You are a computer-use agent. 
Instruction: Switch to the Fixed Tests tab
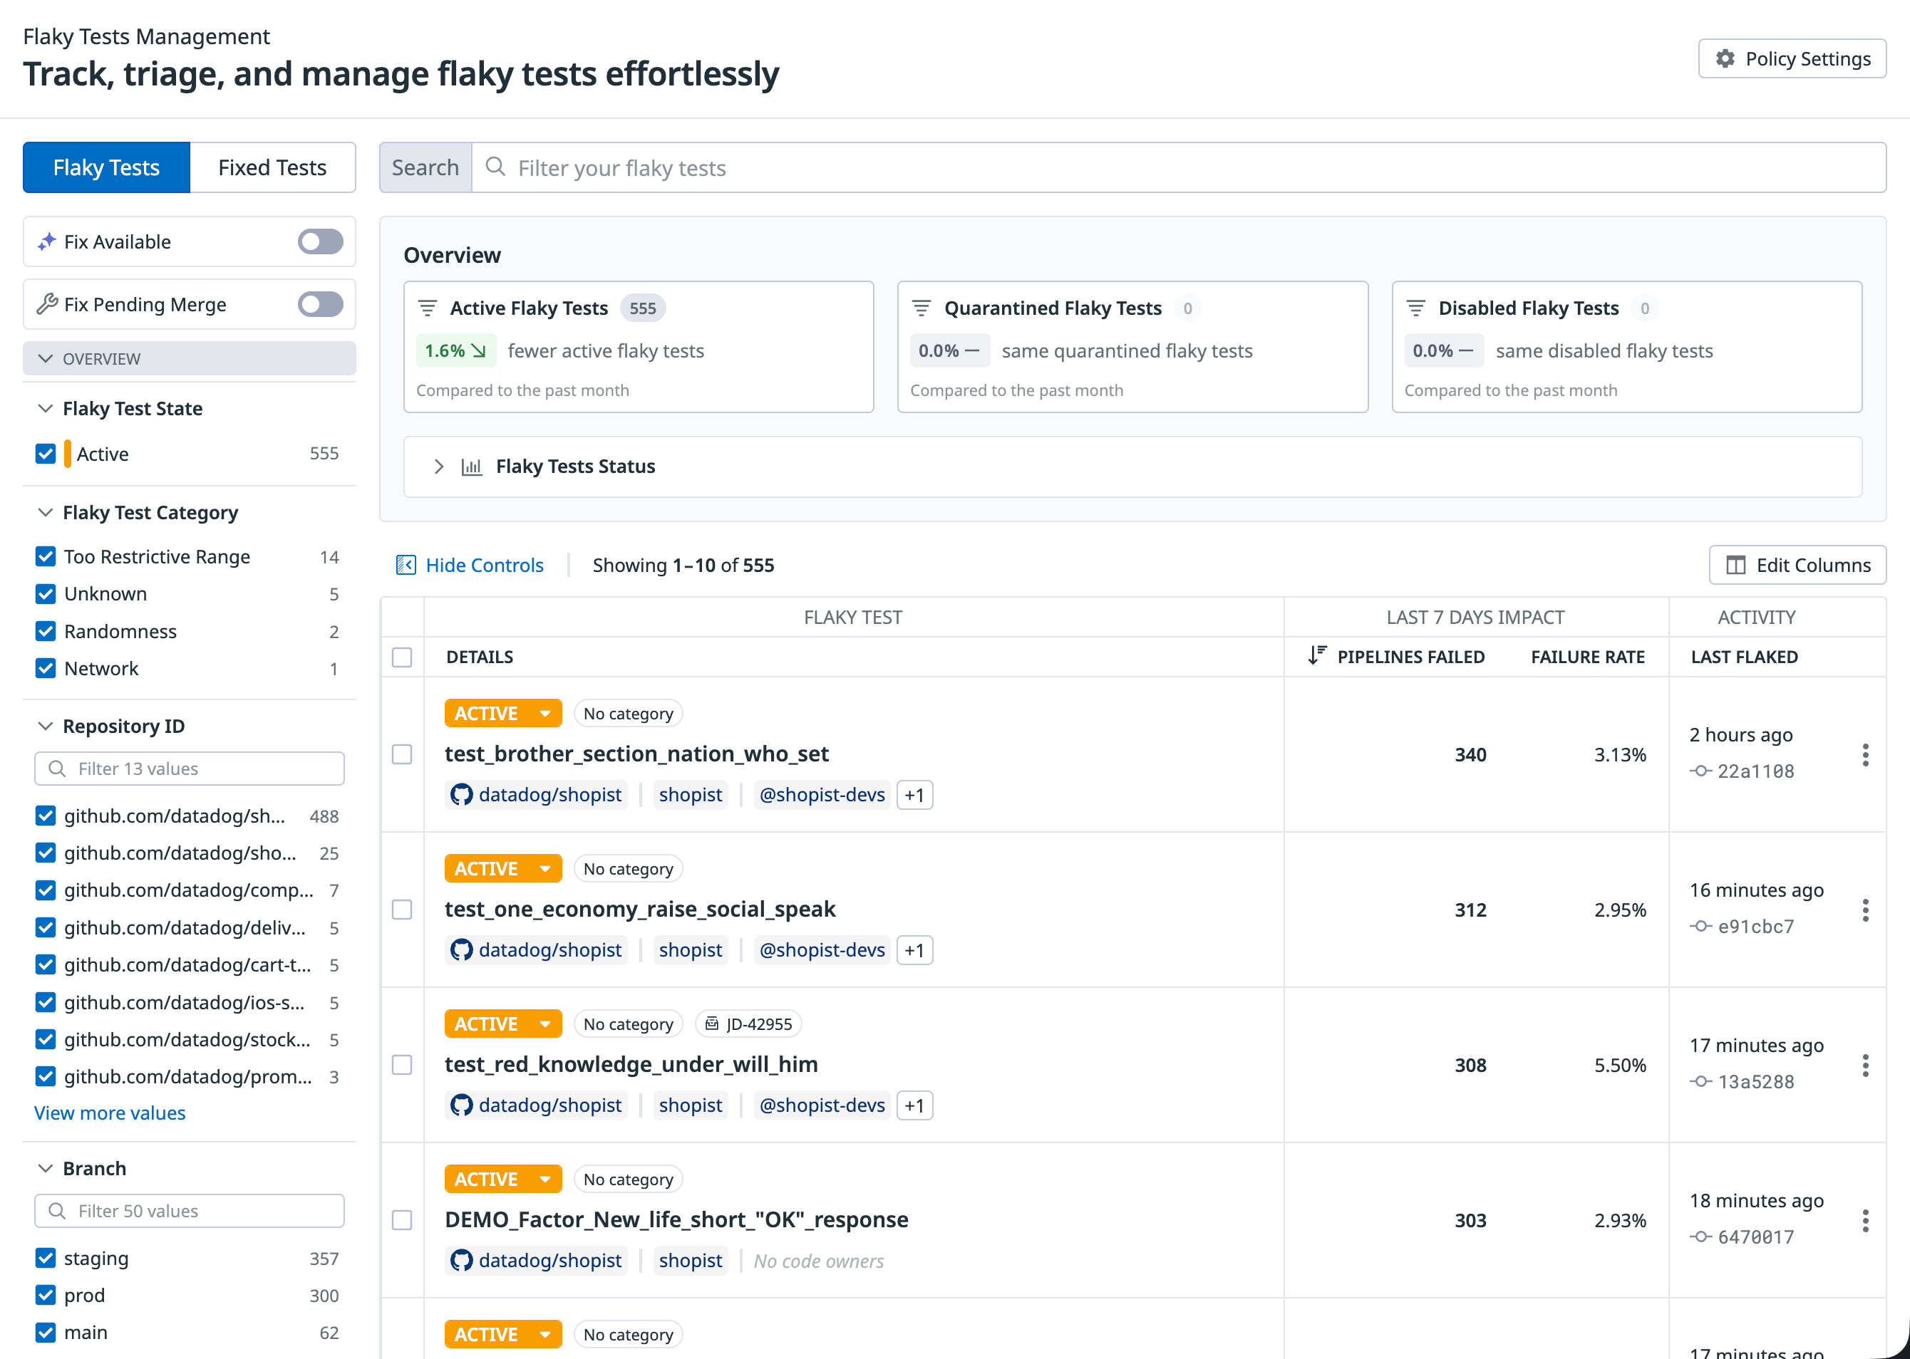pos(272,167)
